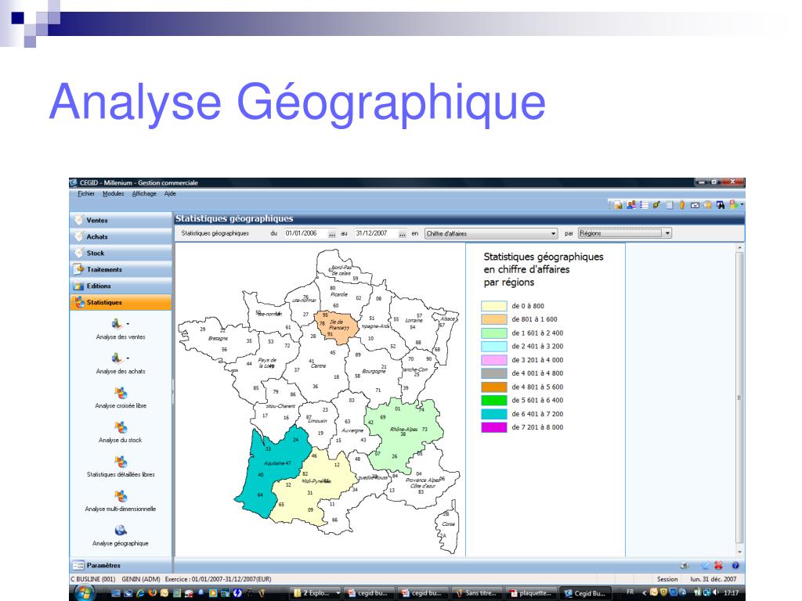Viewport: 802px width, 601px height.
Task: Click the bar chart toolbar icon
Action: point(619,205)
